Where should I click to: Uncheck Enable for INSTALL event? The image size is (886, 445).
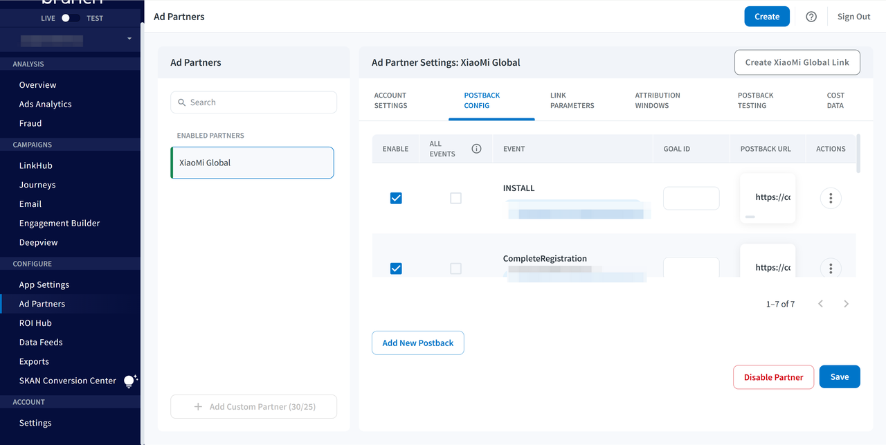coord(396,199)
